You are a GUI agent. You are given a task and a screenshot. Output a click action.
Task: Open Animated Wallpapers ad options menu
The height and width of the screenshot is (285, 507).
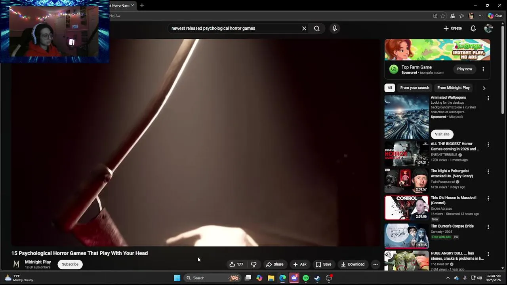pos(488,98)
